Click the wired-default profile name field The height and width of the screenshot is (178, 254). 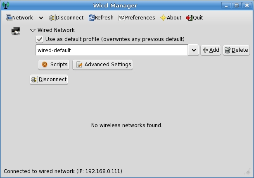[112, 50]
